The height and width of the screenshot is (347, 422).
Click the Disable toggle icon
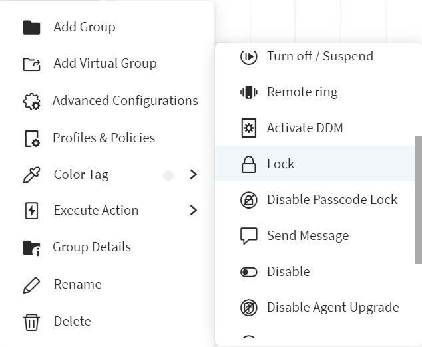click(248, 272)
